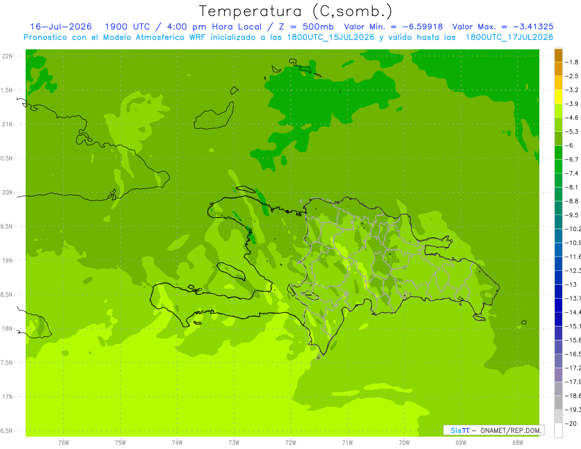Pick the white swatch below the -20 label
This screenshot has width=581, height=449.
pos(558,431)
